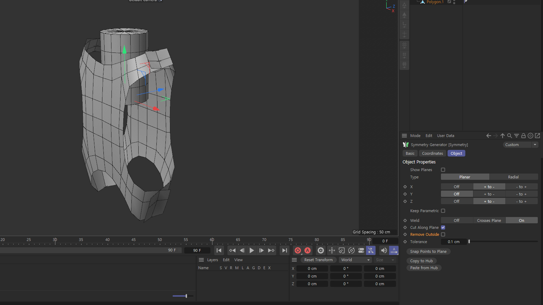This screenshot has width=543, height=305.
Task: Open Attribute Manager in new window
Action: (537, 136)
